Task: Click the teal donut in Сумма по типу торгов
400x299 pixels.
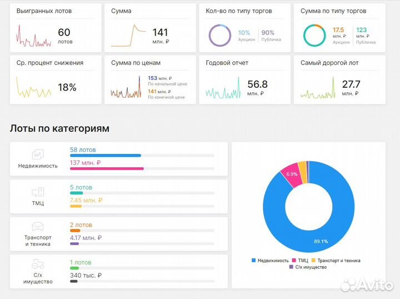Action: [x=314, y=36]
